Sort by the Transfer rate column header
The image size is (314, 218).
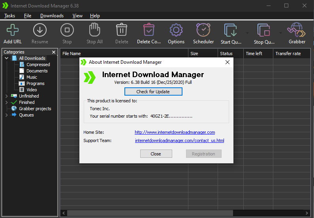click(292, 54)
